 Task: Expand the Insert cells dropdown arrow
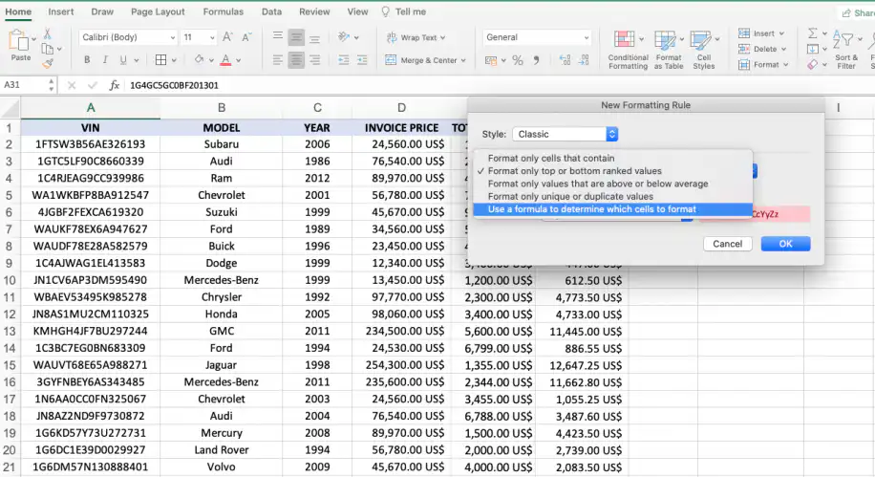[781, 33]
